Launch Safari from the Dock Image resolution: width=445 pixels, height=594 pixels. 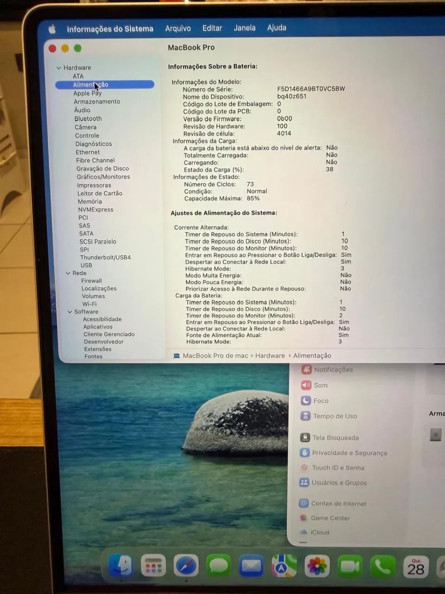tap(186, 566)
